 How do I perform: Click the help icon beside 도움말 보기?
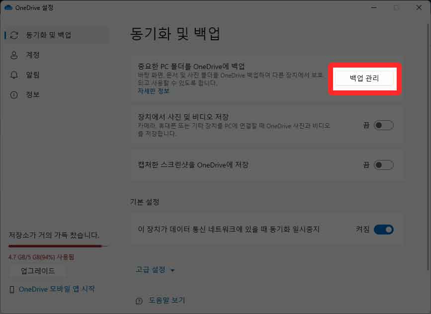click(139, 301)
